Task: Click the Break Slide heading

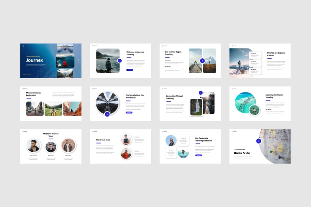Action: click(x=242, y=153)
